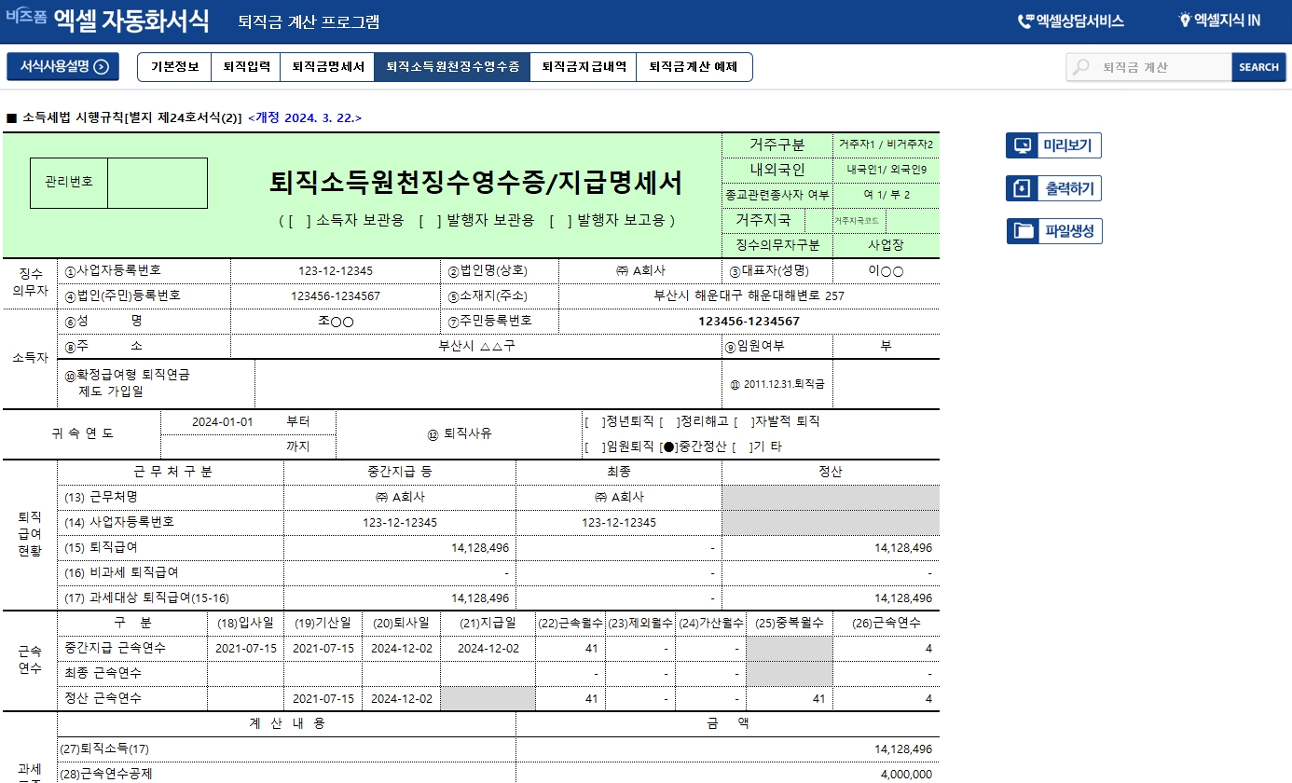The image size is (1292, 783).
Task: Open 엑셀상담서비스 link
Action: [x=1070, y=21]
